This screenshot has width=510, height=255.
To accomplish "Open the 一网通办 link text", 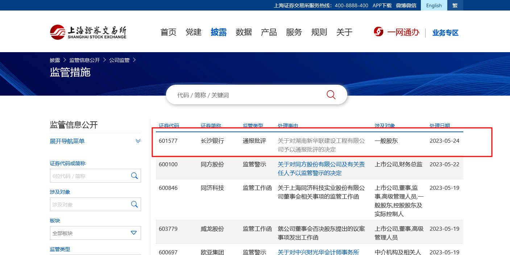I will click(x=403, y=32).
